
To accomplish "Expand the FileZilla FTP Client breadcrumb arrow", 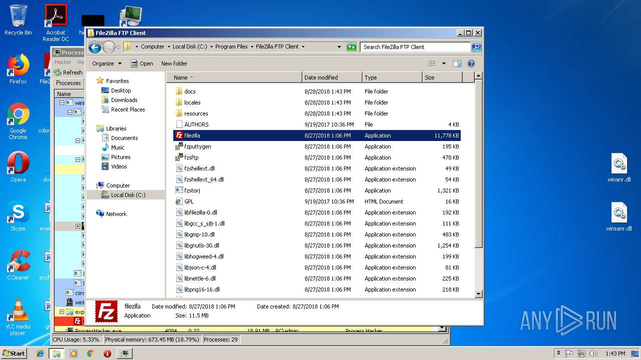I will coord(303,46).
